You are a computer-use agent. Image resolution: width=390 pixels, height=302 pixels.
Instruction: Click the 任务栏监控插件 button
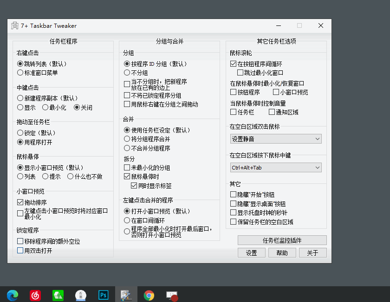pos(282,240)
